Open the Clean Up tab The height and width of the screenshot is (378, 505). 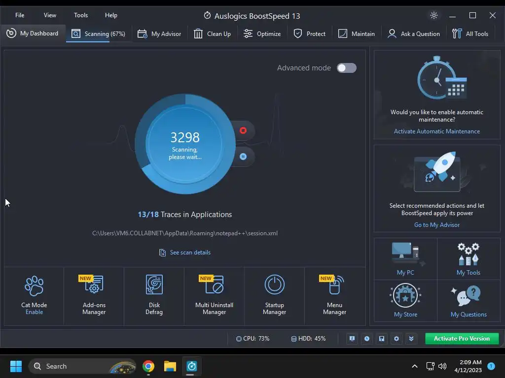point(212,34)
